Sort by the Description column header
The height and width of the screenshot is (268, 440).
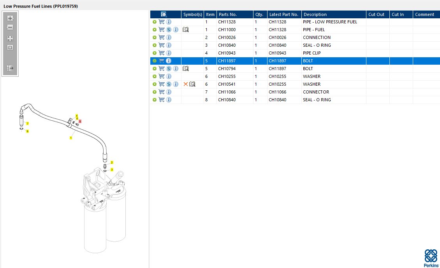(x=315, y=14)
